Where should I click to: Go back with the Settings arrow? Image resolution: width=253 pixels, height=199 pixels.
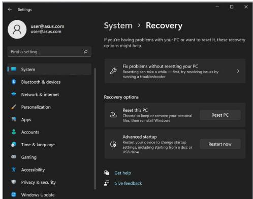coord(10,9)
